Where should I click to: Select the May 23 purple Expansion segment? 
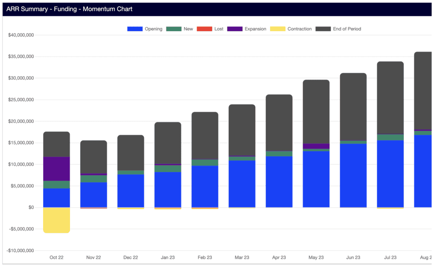[316, 146]
